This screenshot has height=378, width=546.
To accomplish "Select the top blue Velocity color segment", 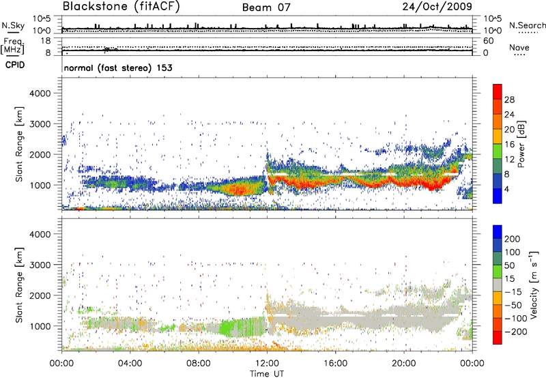I will click(498, 232).
